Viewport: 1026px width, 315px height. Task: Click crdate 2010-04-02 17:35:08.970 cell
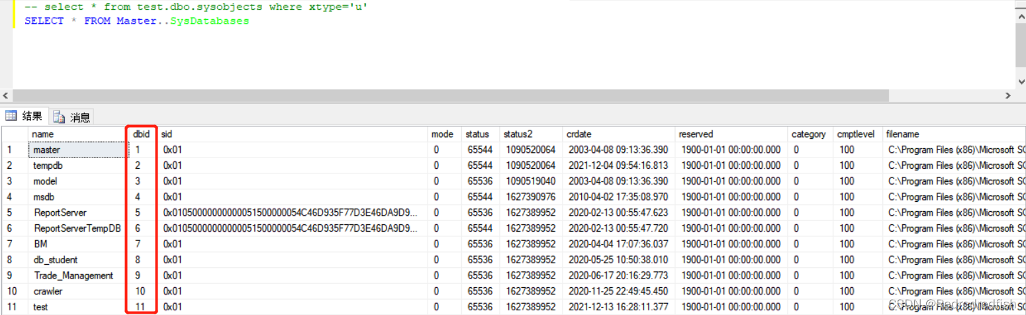[x=619, y=197]
